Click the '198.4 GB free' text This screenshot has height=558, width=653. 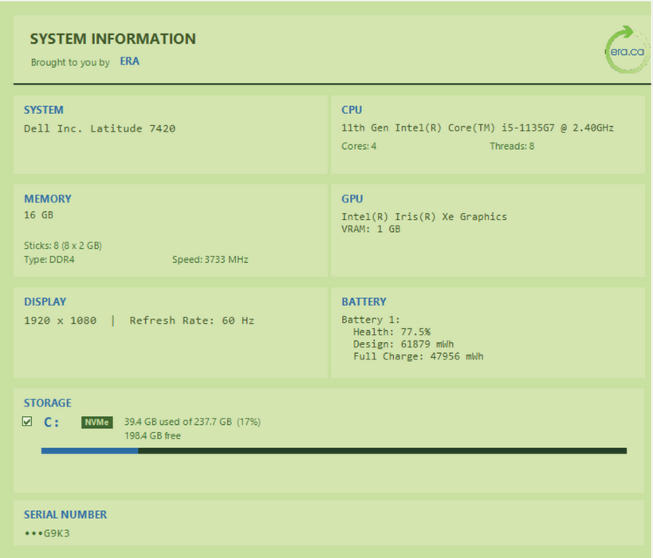click(152, 435)
